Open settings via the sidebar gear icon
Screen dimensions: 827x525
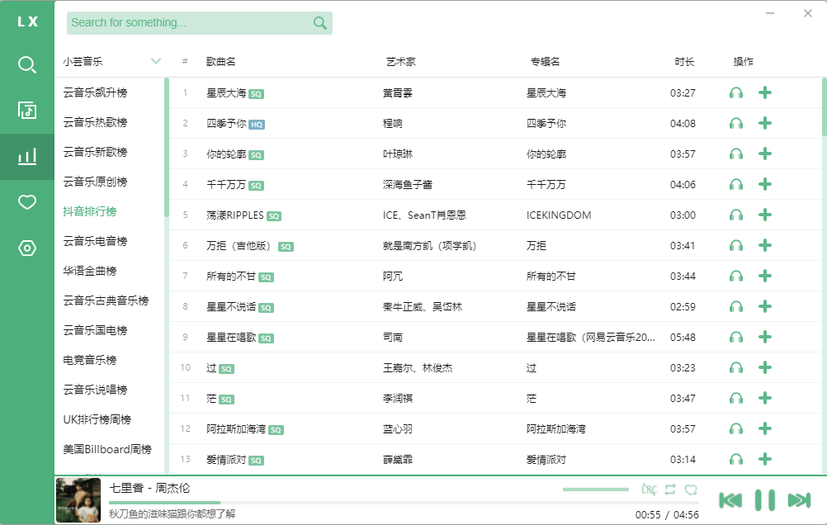pos(26,247)
